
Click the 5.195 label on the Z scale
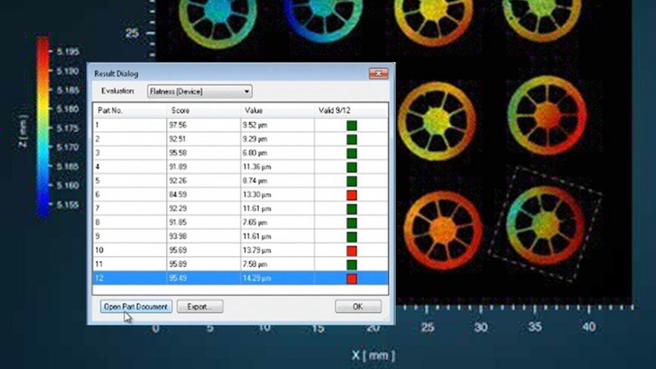tap(68, 52)
